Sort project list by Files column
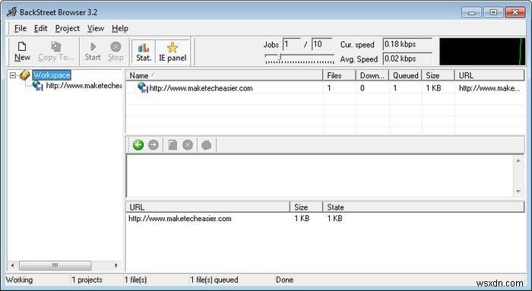Viewport: 532px width, 291px height. coord(339,76)
